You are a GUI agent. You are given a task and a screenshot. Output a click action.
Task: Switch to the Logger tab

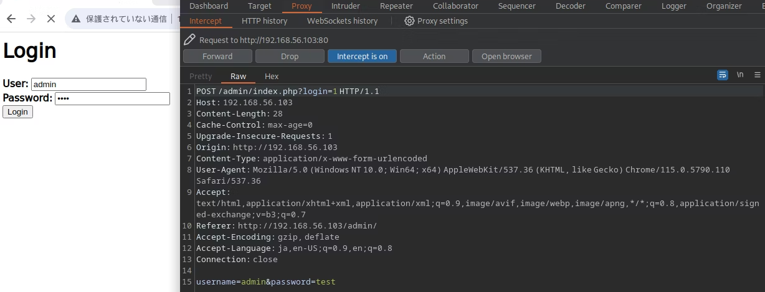click(x=674, y=6)
